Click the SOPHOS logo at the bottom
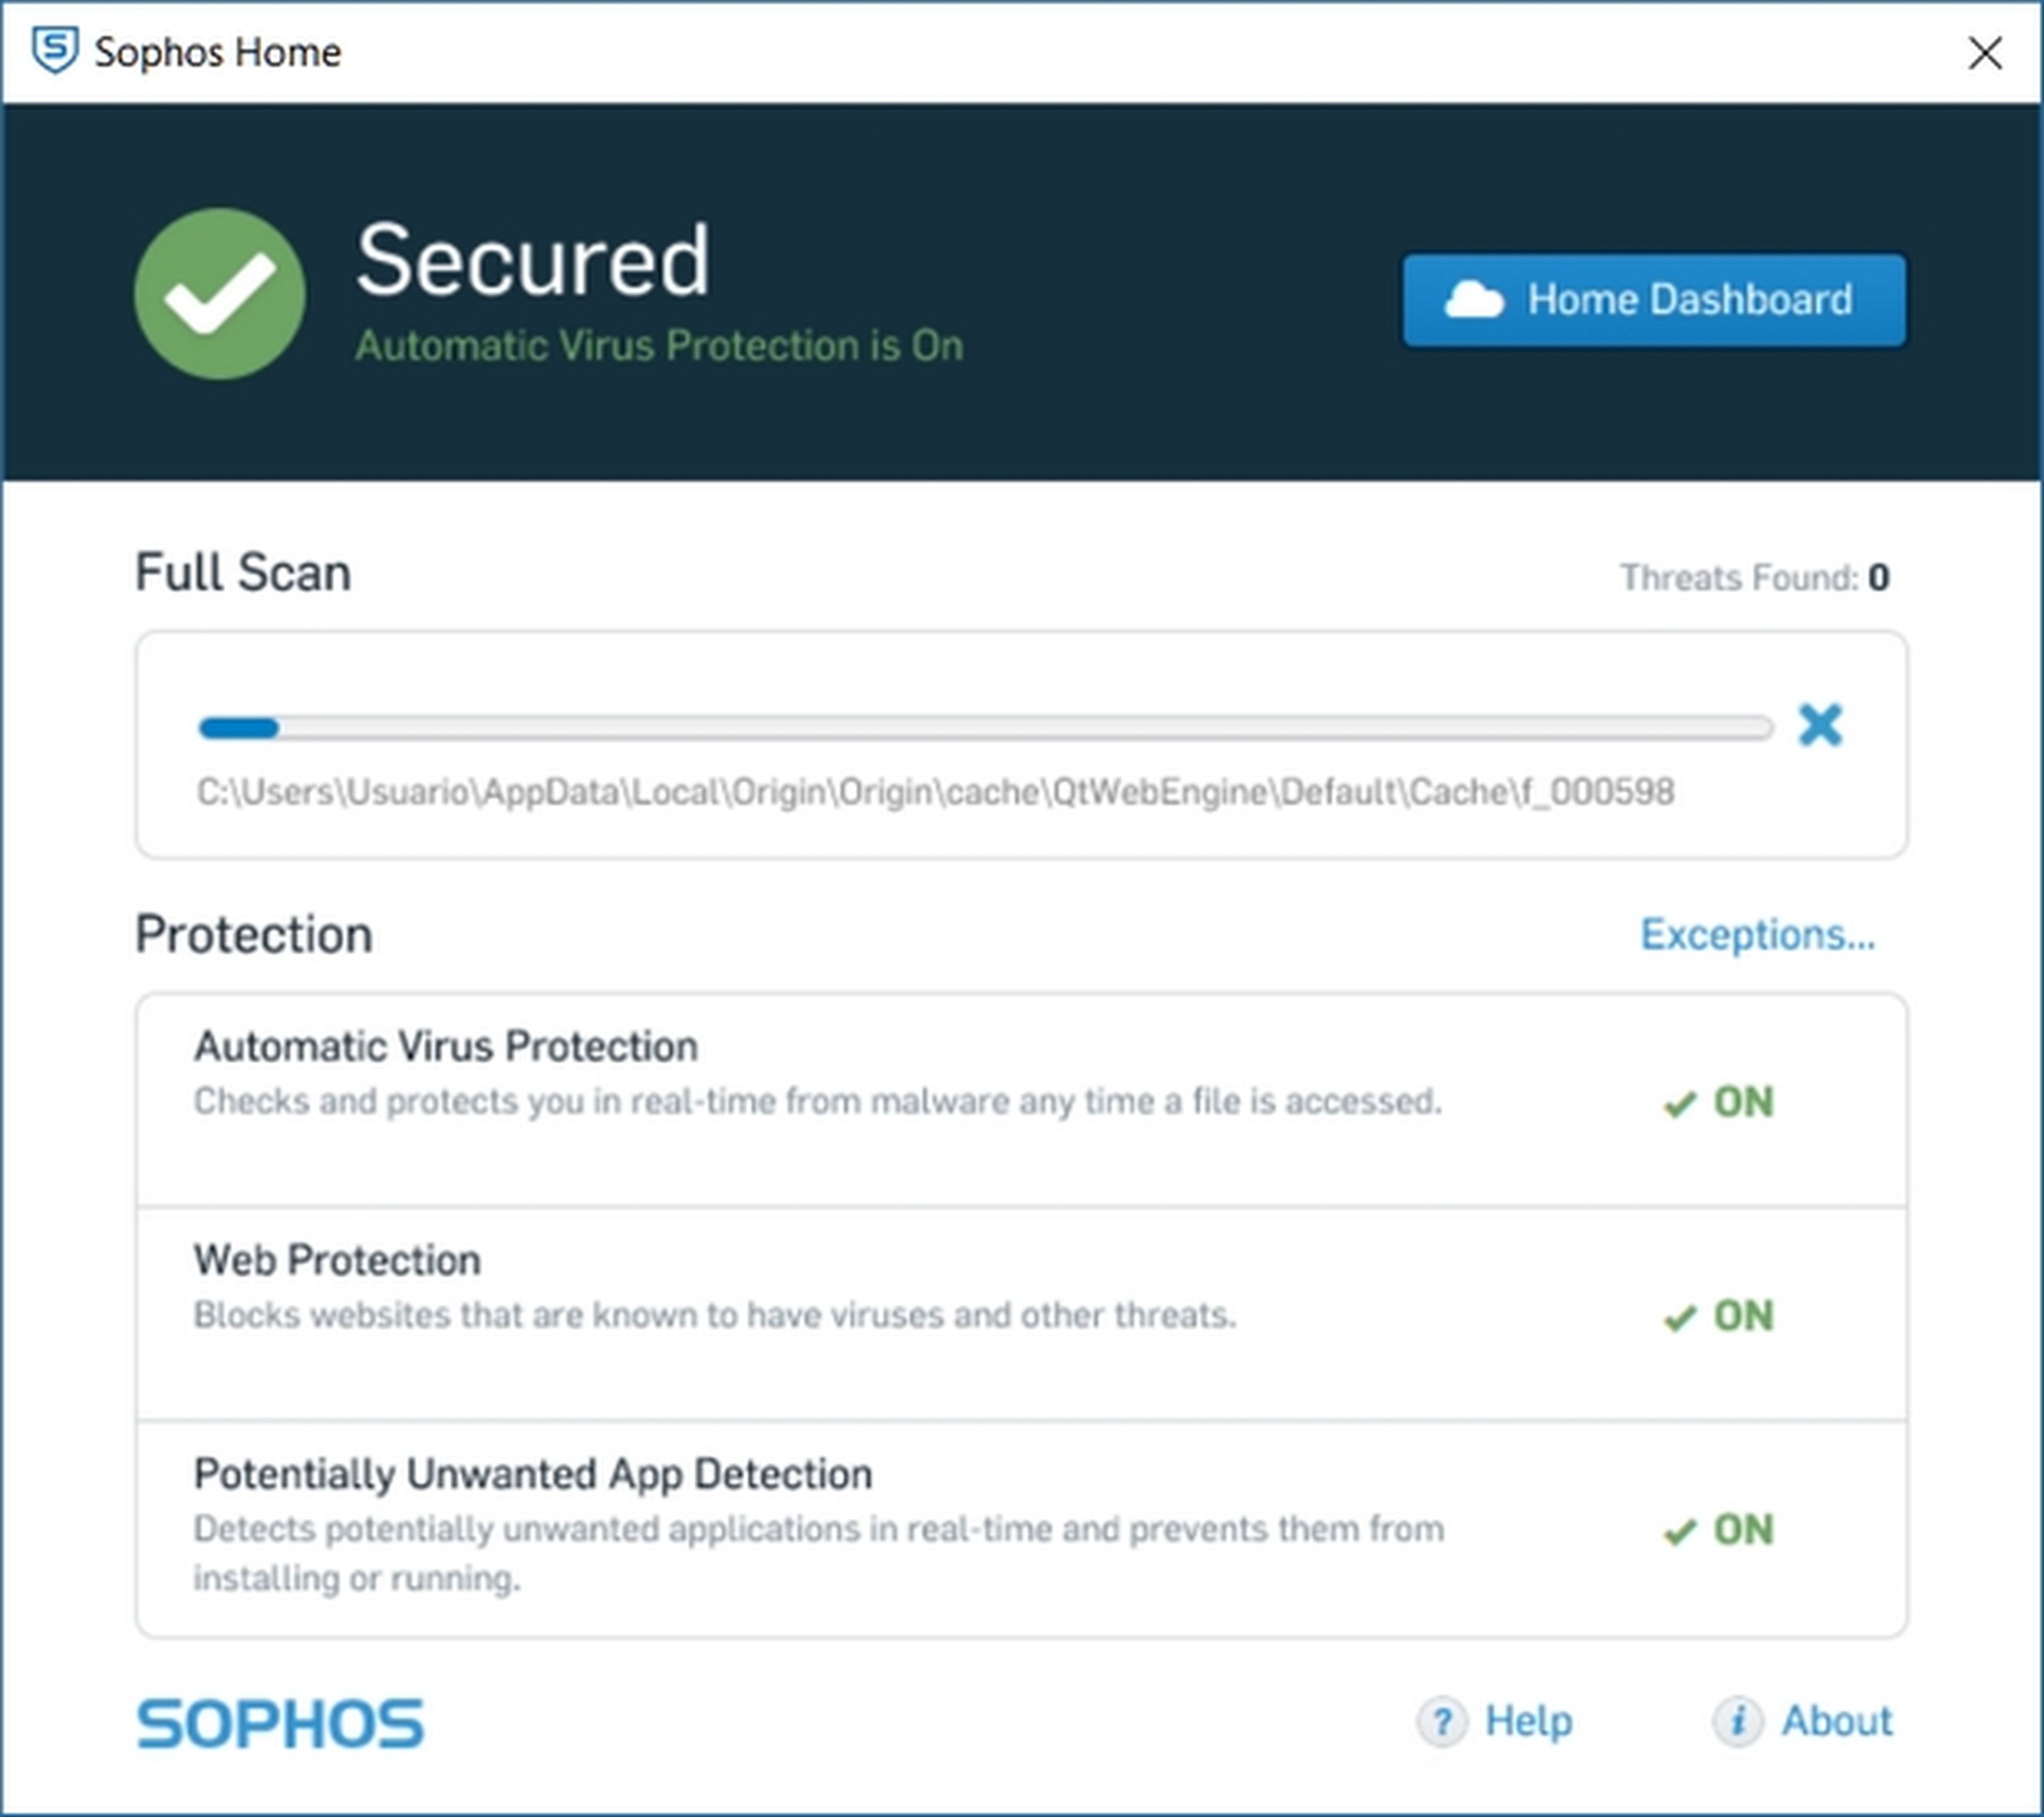The height and width of the screenshot is (1817, 2044). 280,1724
